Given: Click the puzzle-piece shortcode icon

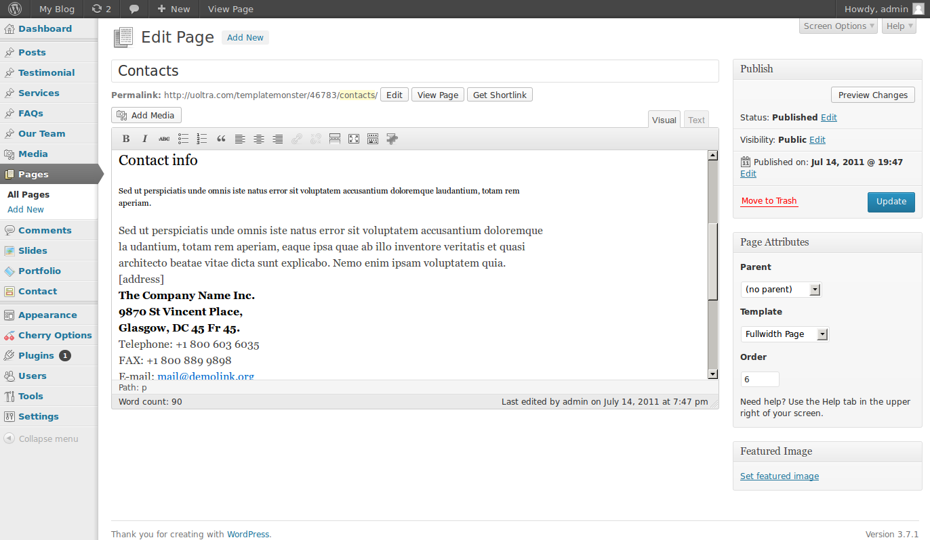Looking at the screenshot, I should [392, 139].
